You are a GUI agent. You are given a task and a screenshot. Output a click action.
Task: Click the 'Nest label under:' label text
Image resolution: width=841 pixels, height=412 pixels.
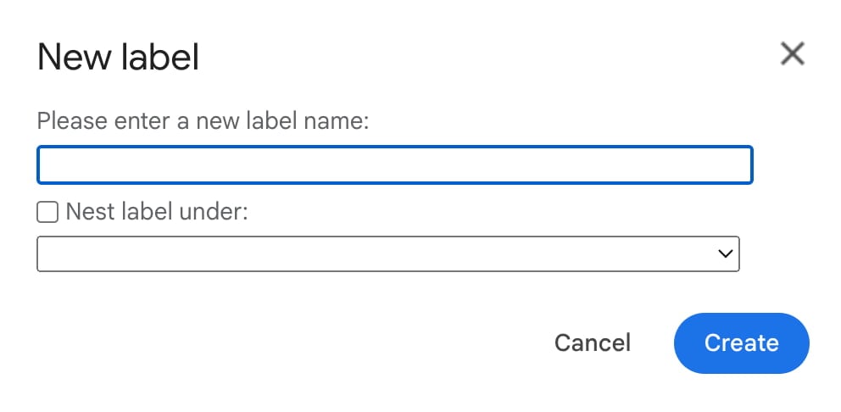[156, 212]
